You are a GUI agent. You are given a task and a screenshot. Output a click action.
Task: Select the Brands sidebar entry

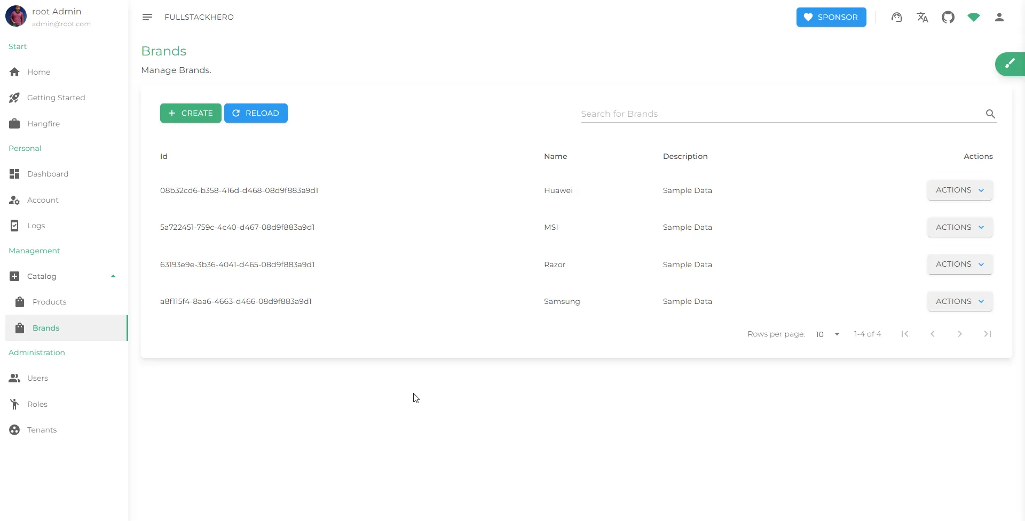(46, 327)
